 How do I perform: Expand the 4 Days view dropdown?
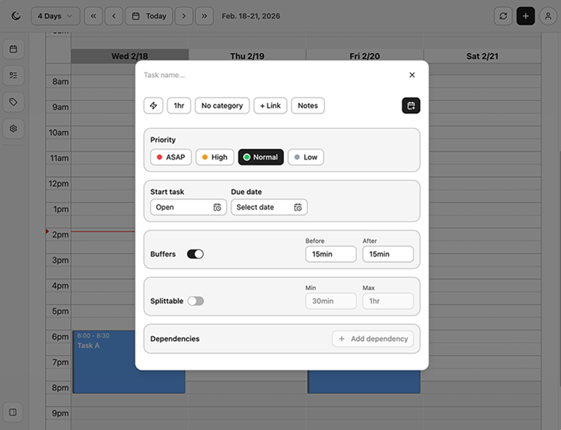(55, 16)
